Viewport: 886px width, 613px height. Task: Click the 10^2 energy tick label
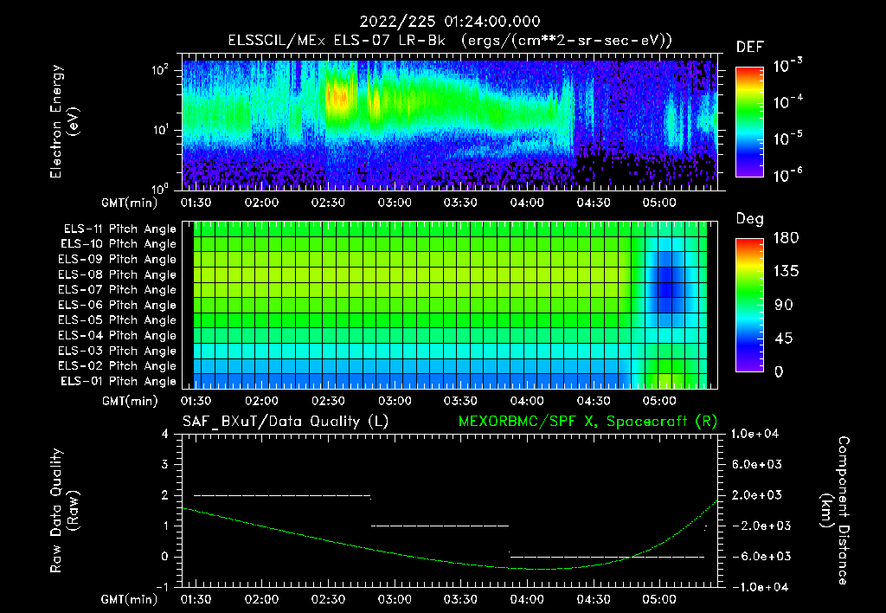click(159, 70)
